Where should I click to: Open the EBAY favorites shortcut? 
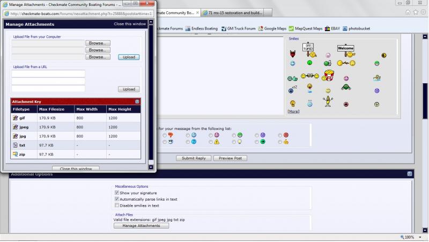tap(331, 28)
